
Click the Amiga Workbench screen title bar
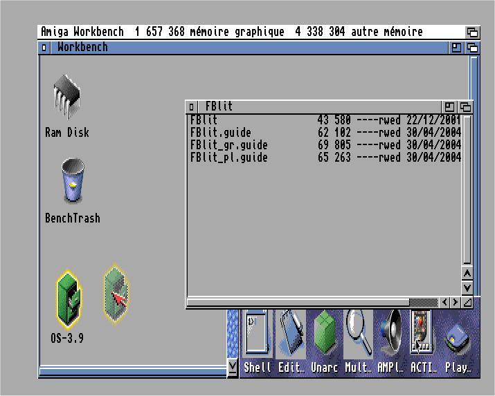click(251, 32)
